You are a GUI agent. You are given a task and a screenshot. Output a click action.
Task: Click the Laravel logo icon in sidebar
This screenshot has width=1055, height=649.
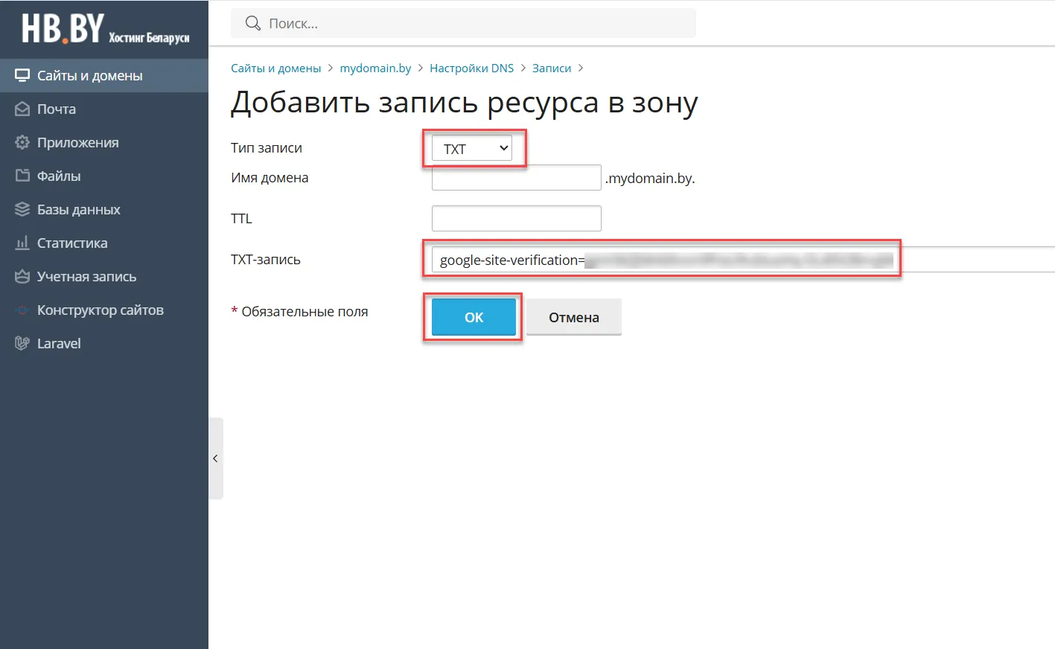pos(22,343)
